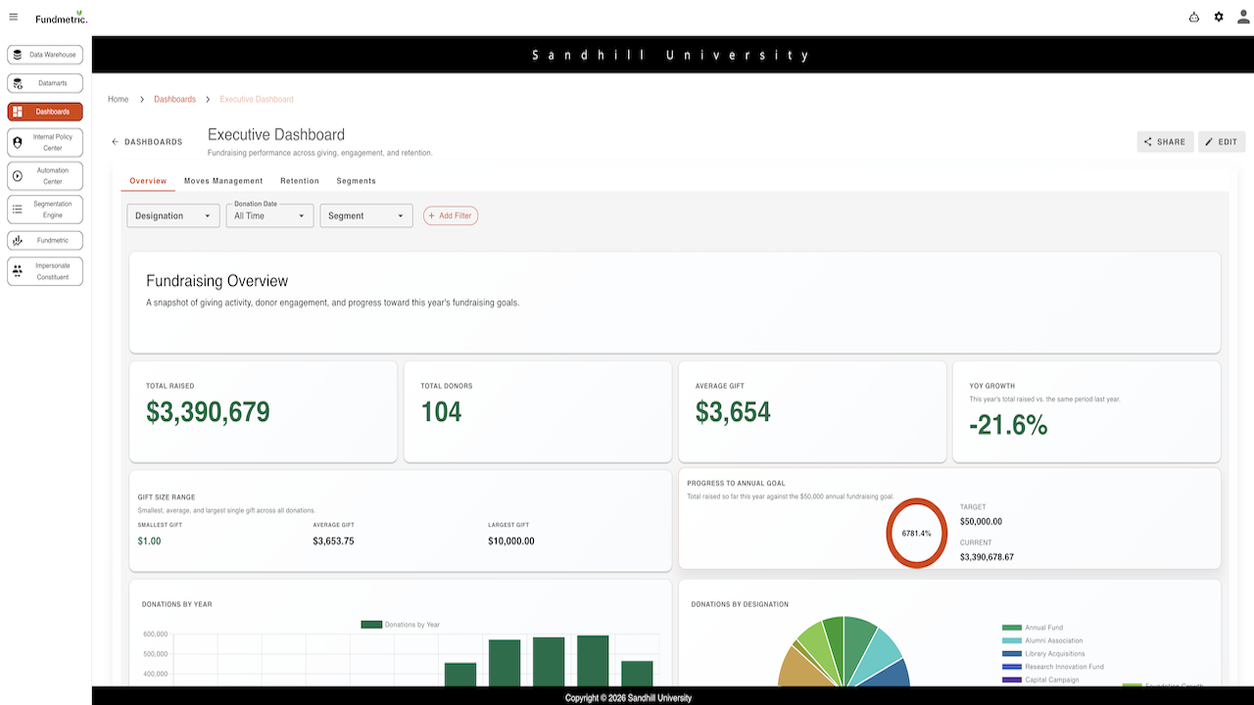Click the tallest bar in Donations by Year
Screen dimensions: 1254x705
click(593, 661)
